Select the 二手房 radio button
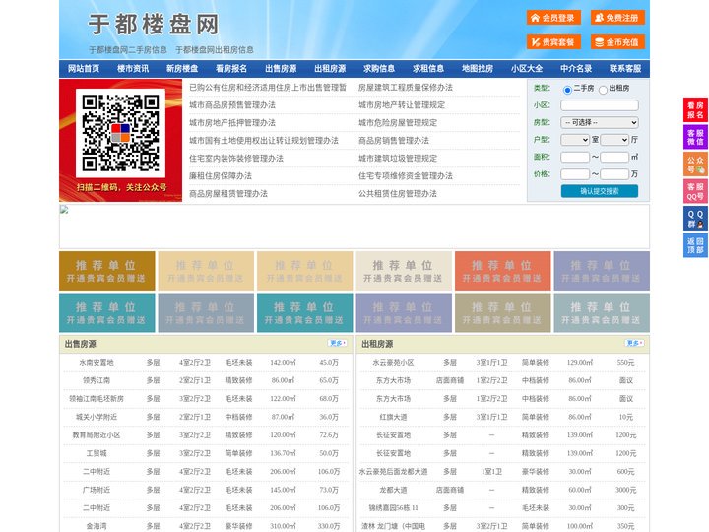 [x=567, y=90]
